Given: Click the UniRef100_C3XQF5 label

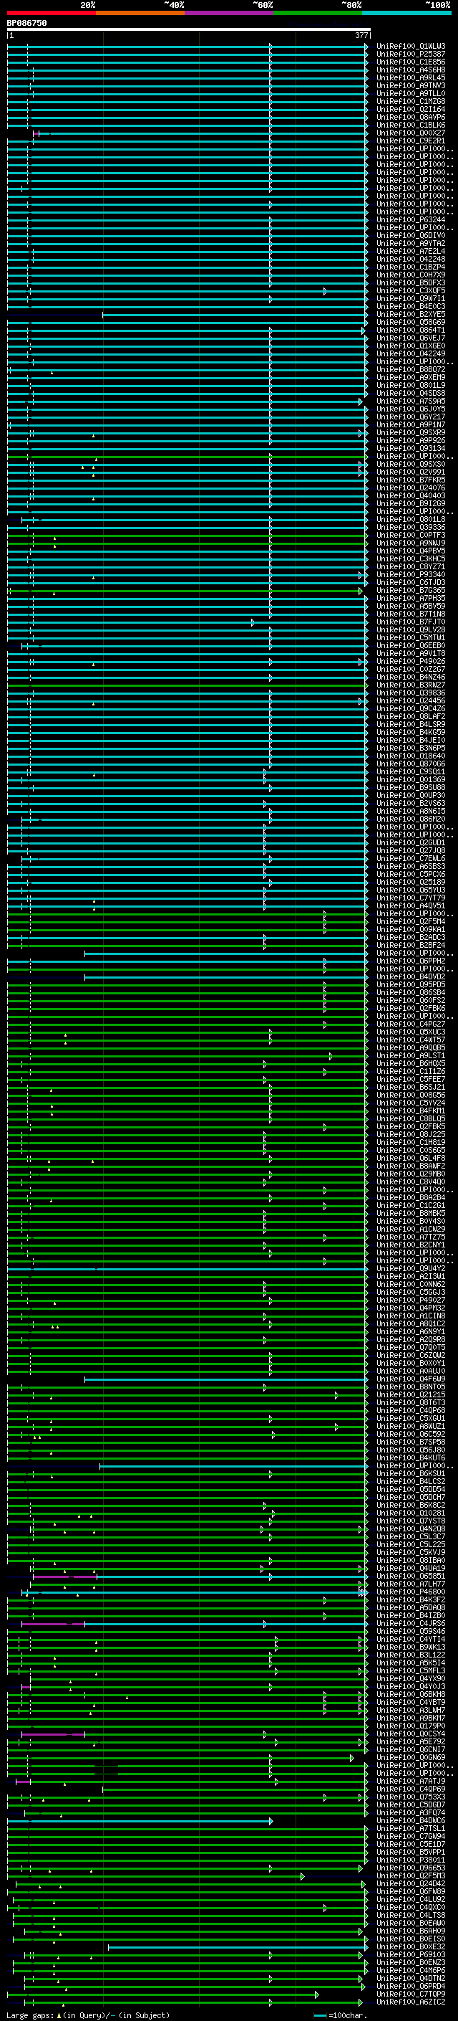Looking at the screenshot, I should [410, 291].
